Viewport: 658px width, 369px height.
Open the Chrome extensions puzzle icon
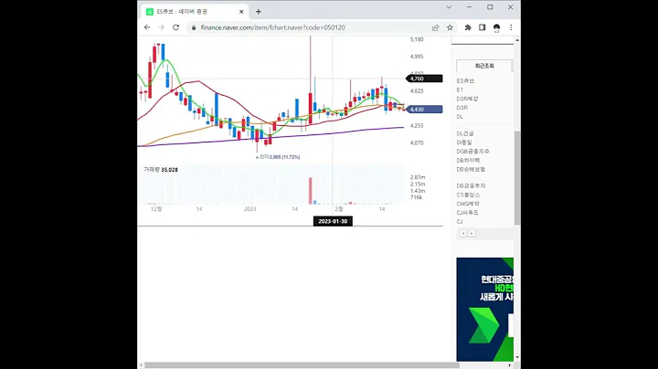pos(468,27)
